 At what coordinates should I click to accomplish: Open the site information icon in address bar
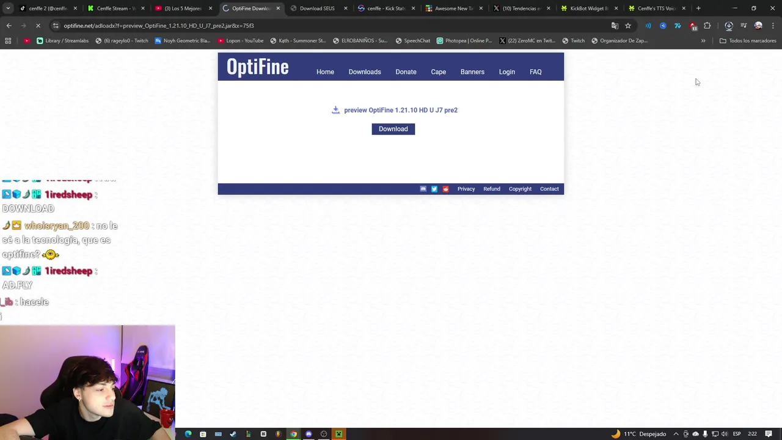pos(56,26)
